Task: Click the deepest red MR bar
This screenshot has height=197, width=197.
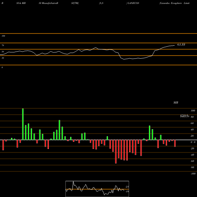Action: [116, 152]
